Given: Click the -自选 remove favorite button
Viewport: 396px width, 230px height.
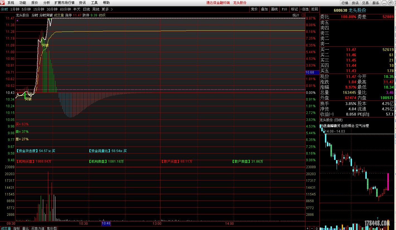Looking at the screenshot, I should point(304,9).
